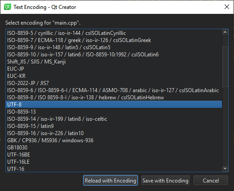The image size is (234, 191).
Task: Cancel the encoding dialog
Action: coord(211,180)
